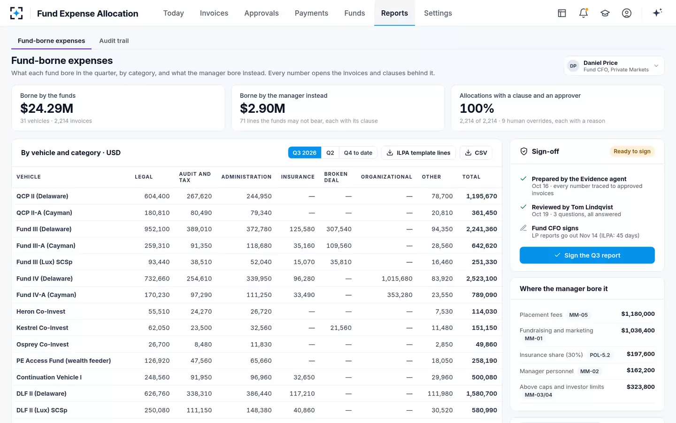Open the Payments section

coord(311,13)
